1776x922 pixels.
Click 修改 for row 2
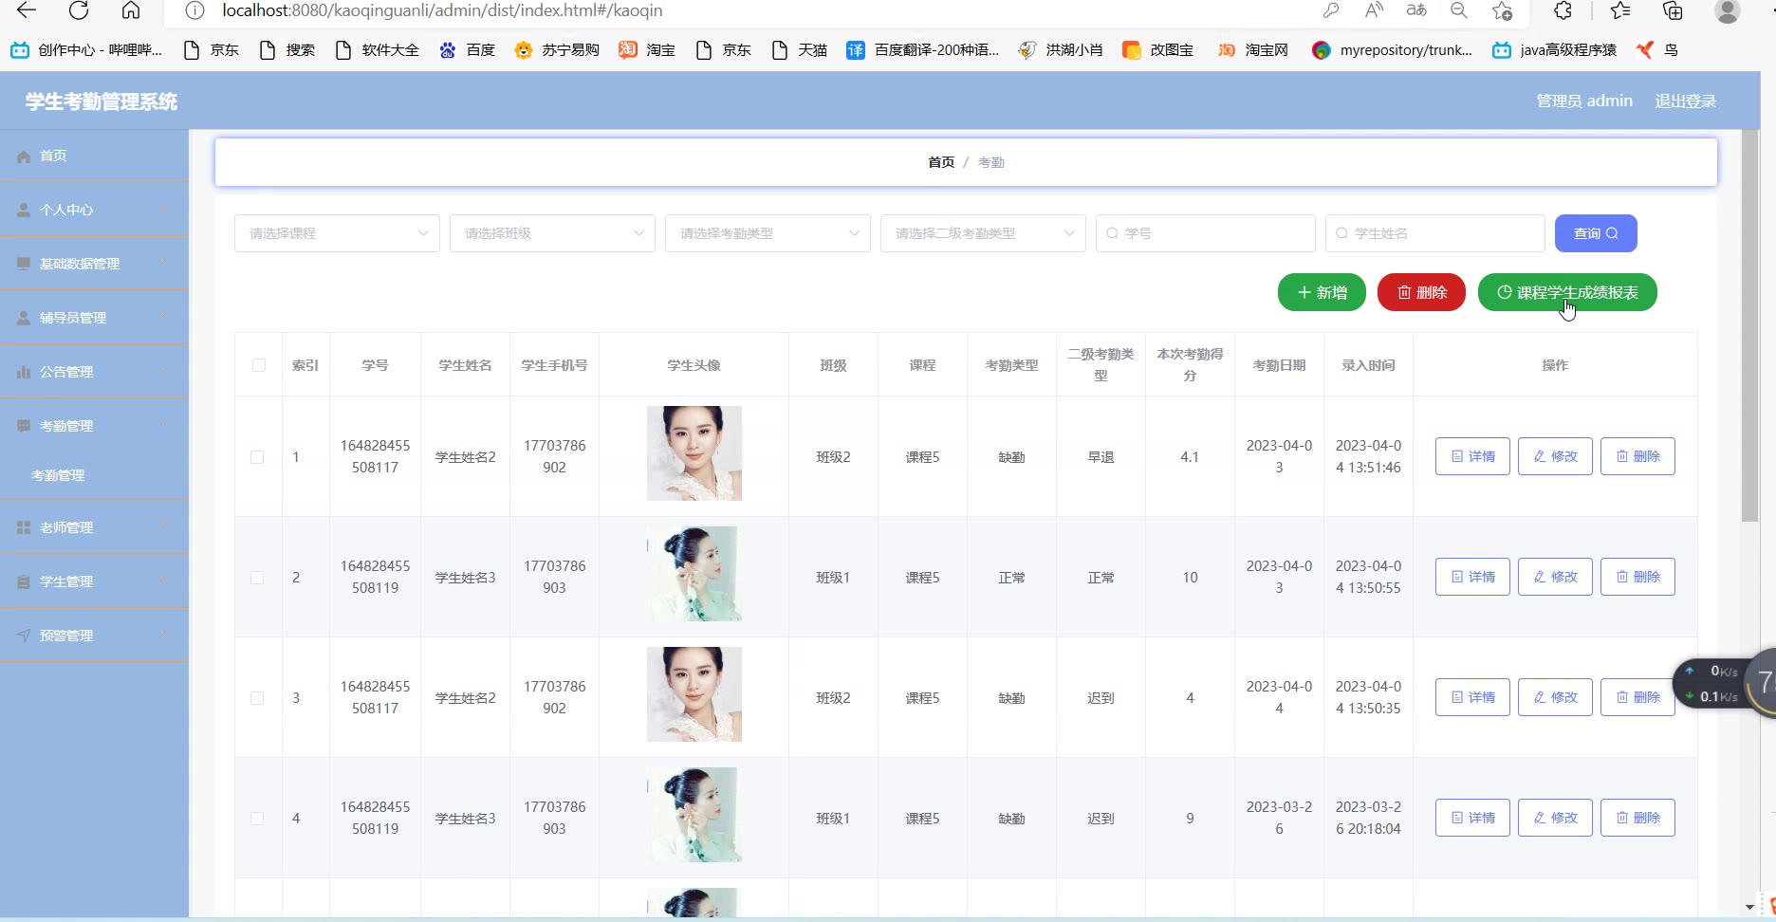pos(1555,577)
